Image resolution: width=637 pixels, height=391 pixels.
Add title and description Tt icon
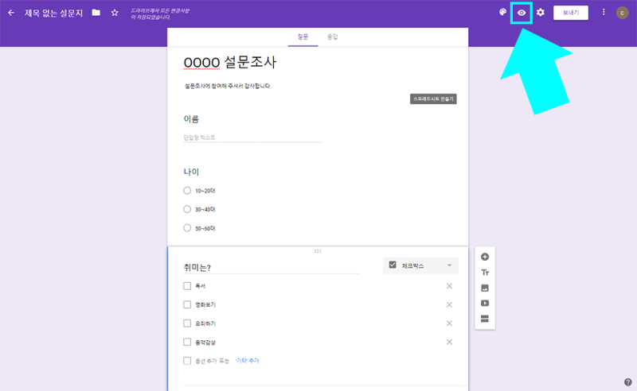tap(485, 273)
